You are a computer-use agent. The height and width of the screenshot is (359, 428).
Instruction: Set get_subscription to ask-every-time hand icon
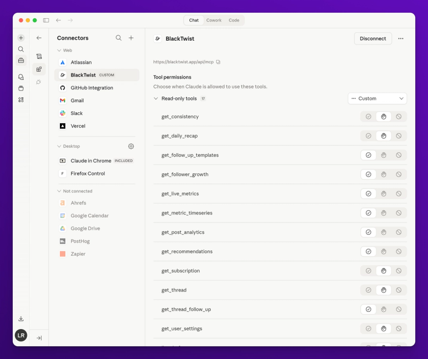coord(384,271)
